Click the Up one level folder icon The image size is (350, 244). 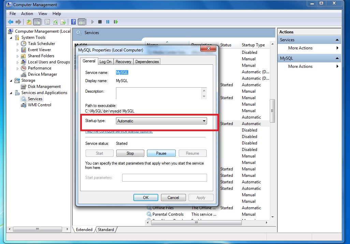(29, 22)
